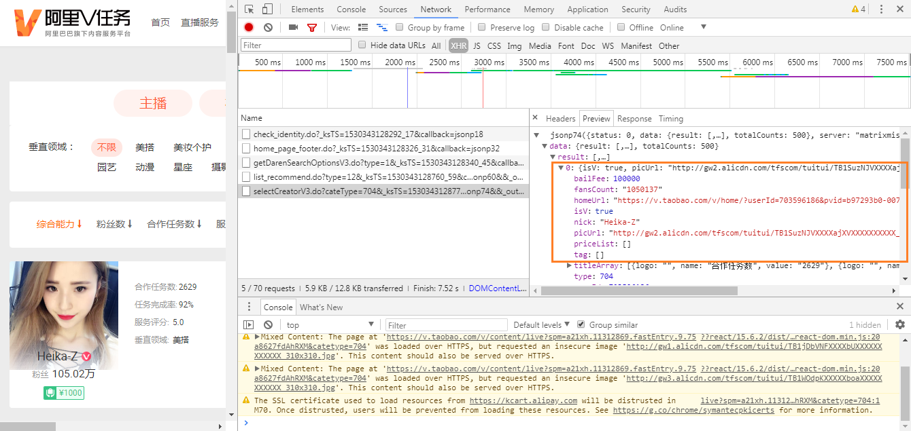Enable the Preserve log checkbox

coord(482,28)
